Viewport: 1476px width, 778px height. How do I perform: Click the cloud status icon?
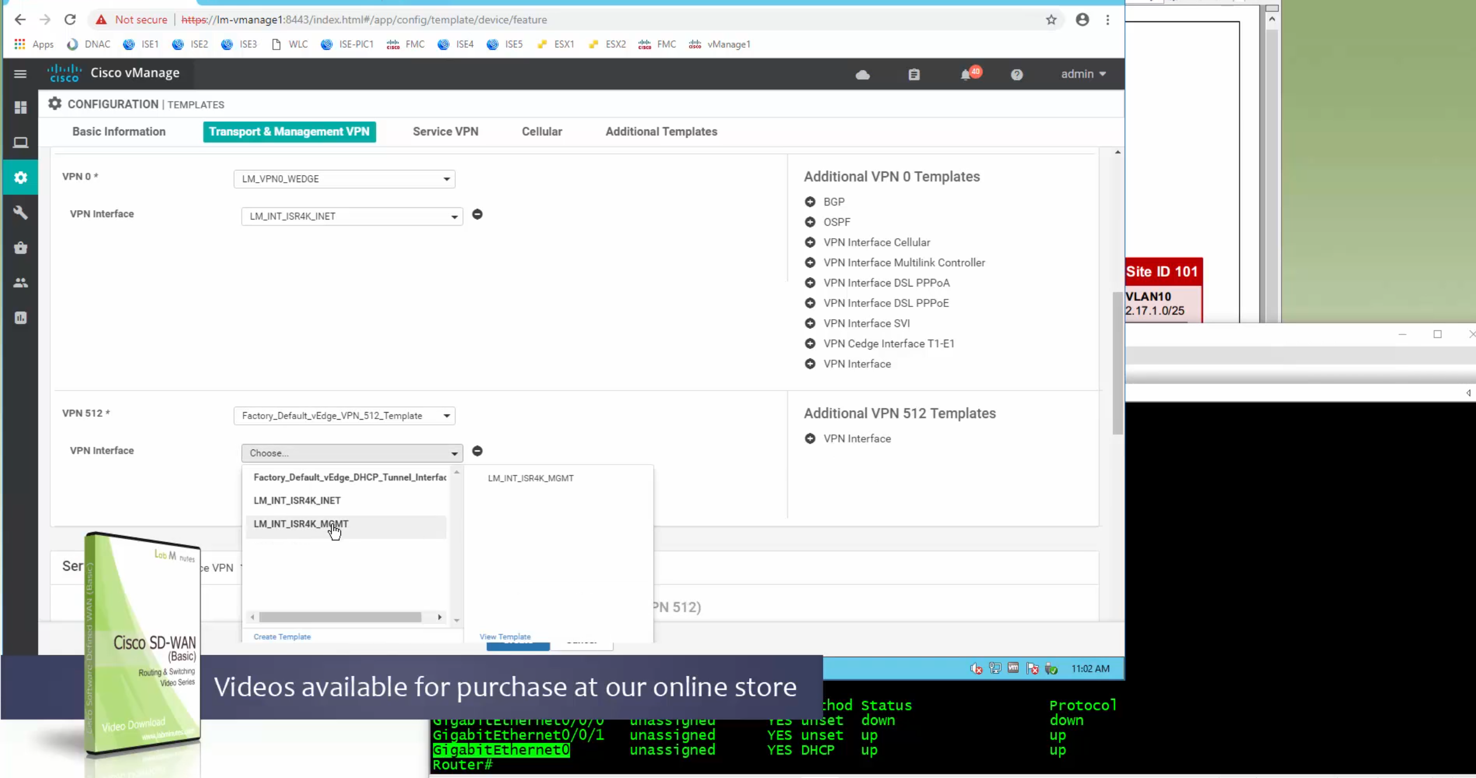click(862, 74)
